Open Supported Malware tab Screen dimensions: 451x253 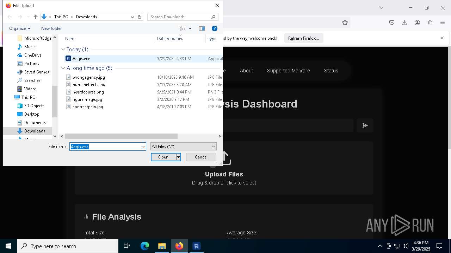click(289, 71)
